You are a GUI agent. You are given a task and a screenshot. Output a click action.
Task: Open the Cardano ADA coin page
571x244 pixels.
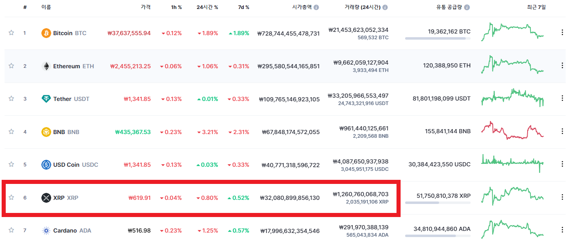pyautogui.click(x=72, y=231)
